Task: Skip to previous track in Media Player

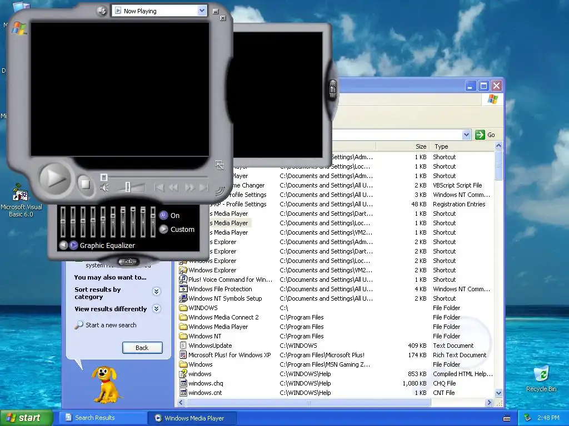Action: [x=158, y=187]
